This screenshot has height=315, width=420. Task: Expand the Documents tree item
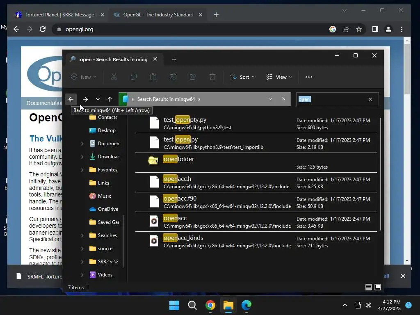(x=82, y=144)
